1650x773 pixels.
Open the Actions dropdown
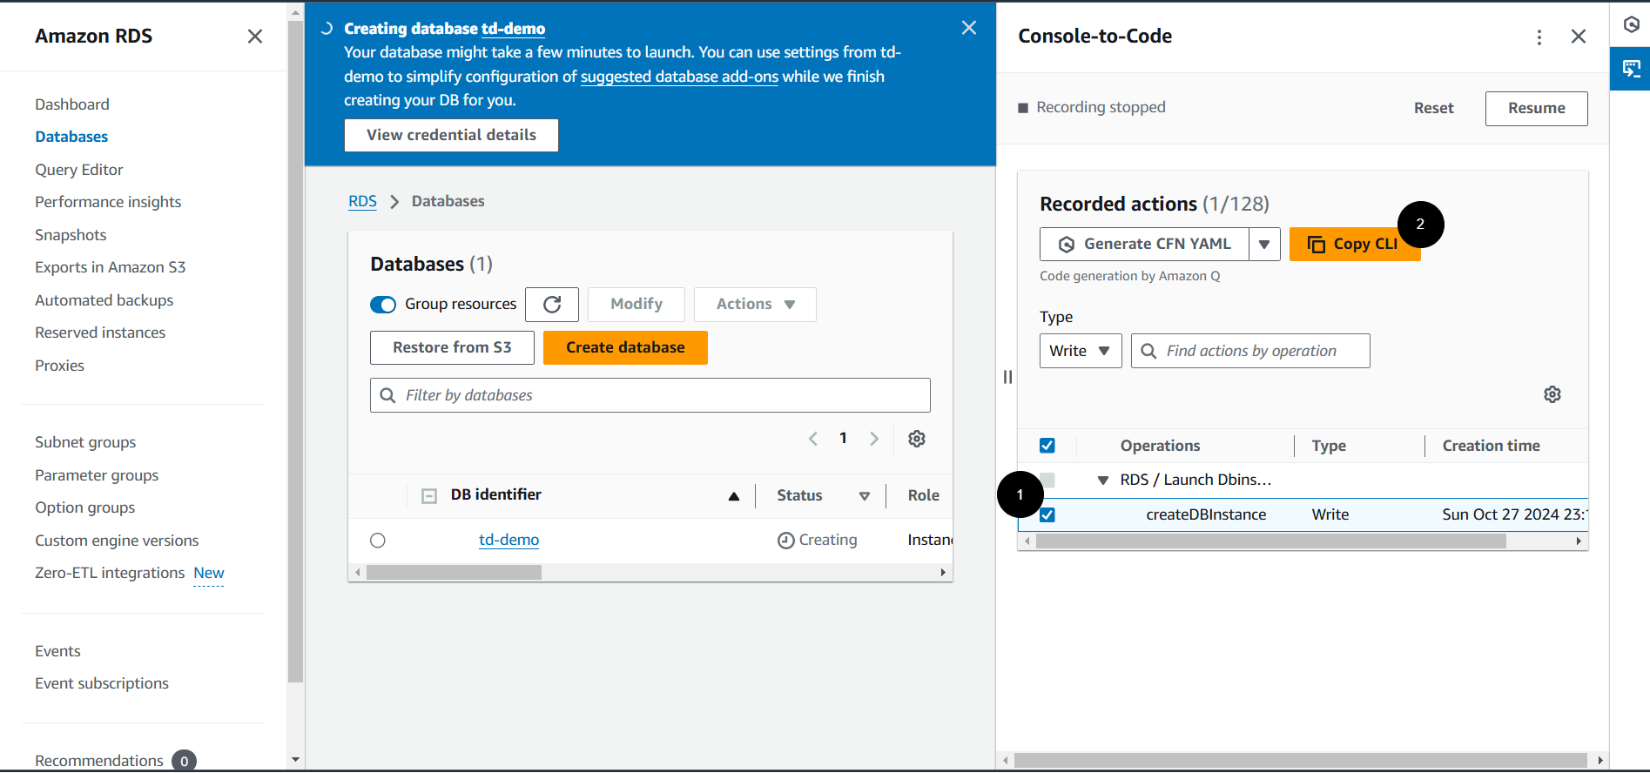pos(755,305)
